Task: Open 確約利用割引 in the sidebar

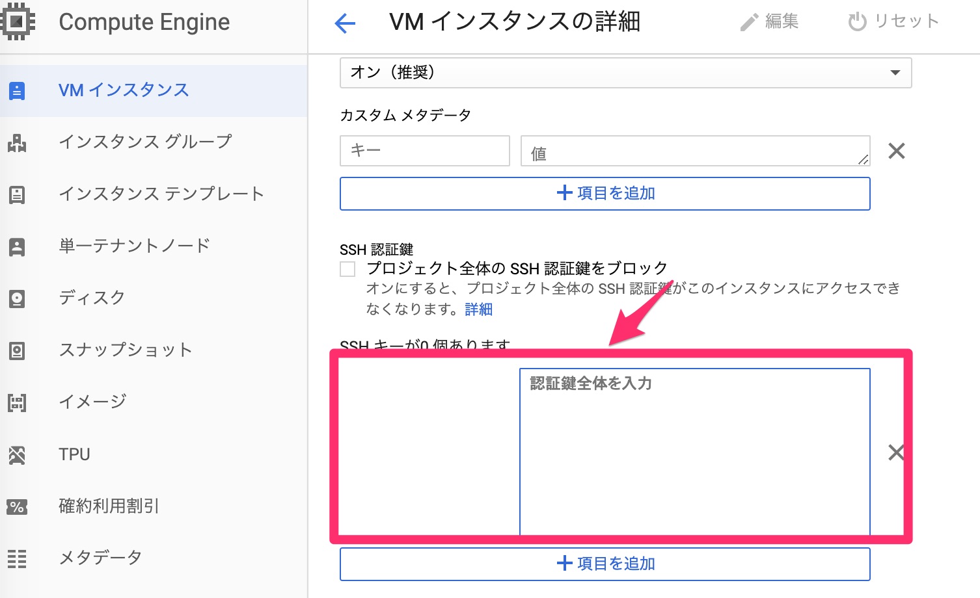Action: 154,506
